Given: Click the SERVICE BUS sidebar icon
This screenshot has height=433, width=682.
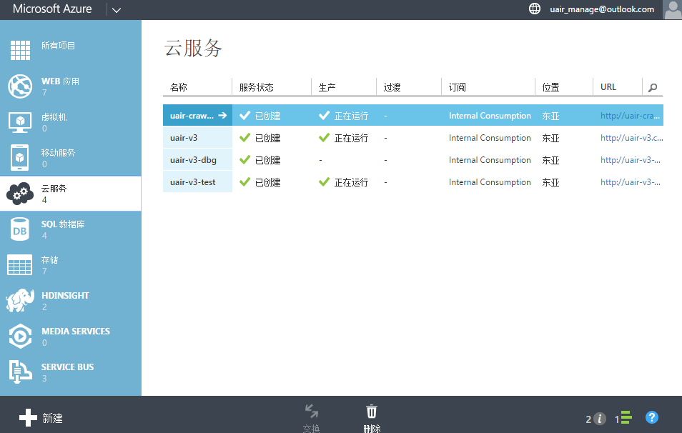Looking at the screenshot, I should point(19,370).
